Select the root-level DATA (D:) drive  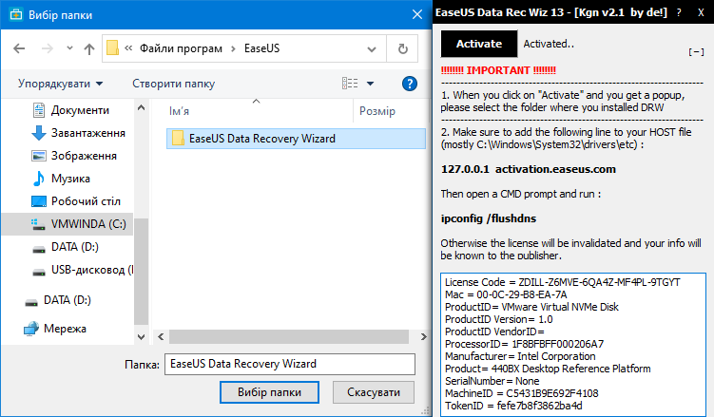[x=67, y=300]
